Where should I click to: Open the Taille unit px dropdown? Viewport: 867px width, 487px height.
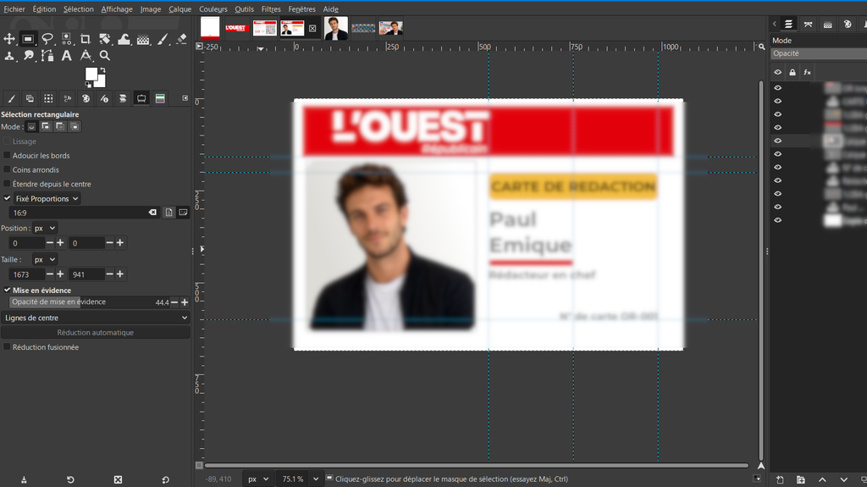click(x=45, y=259)
